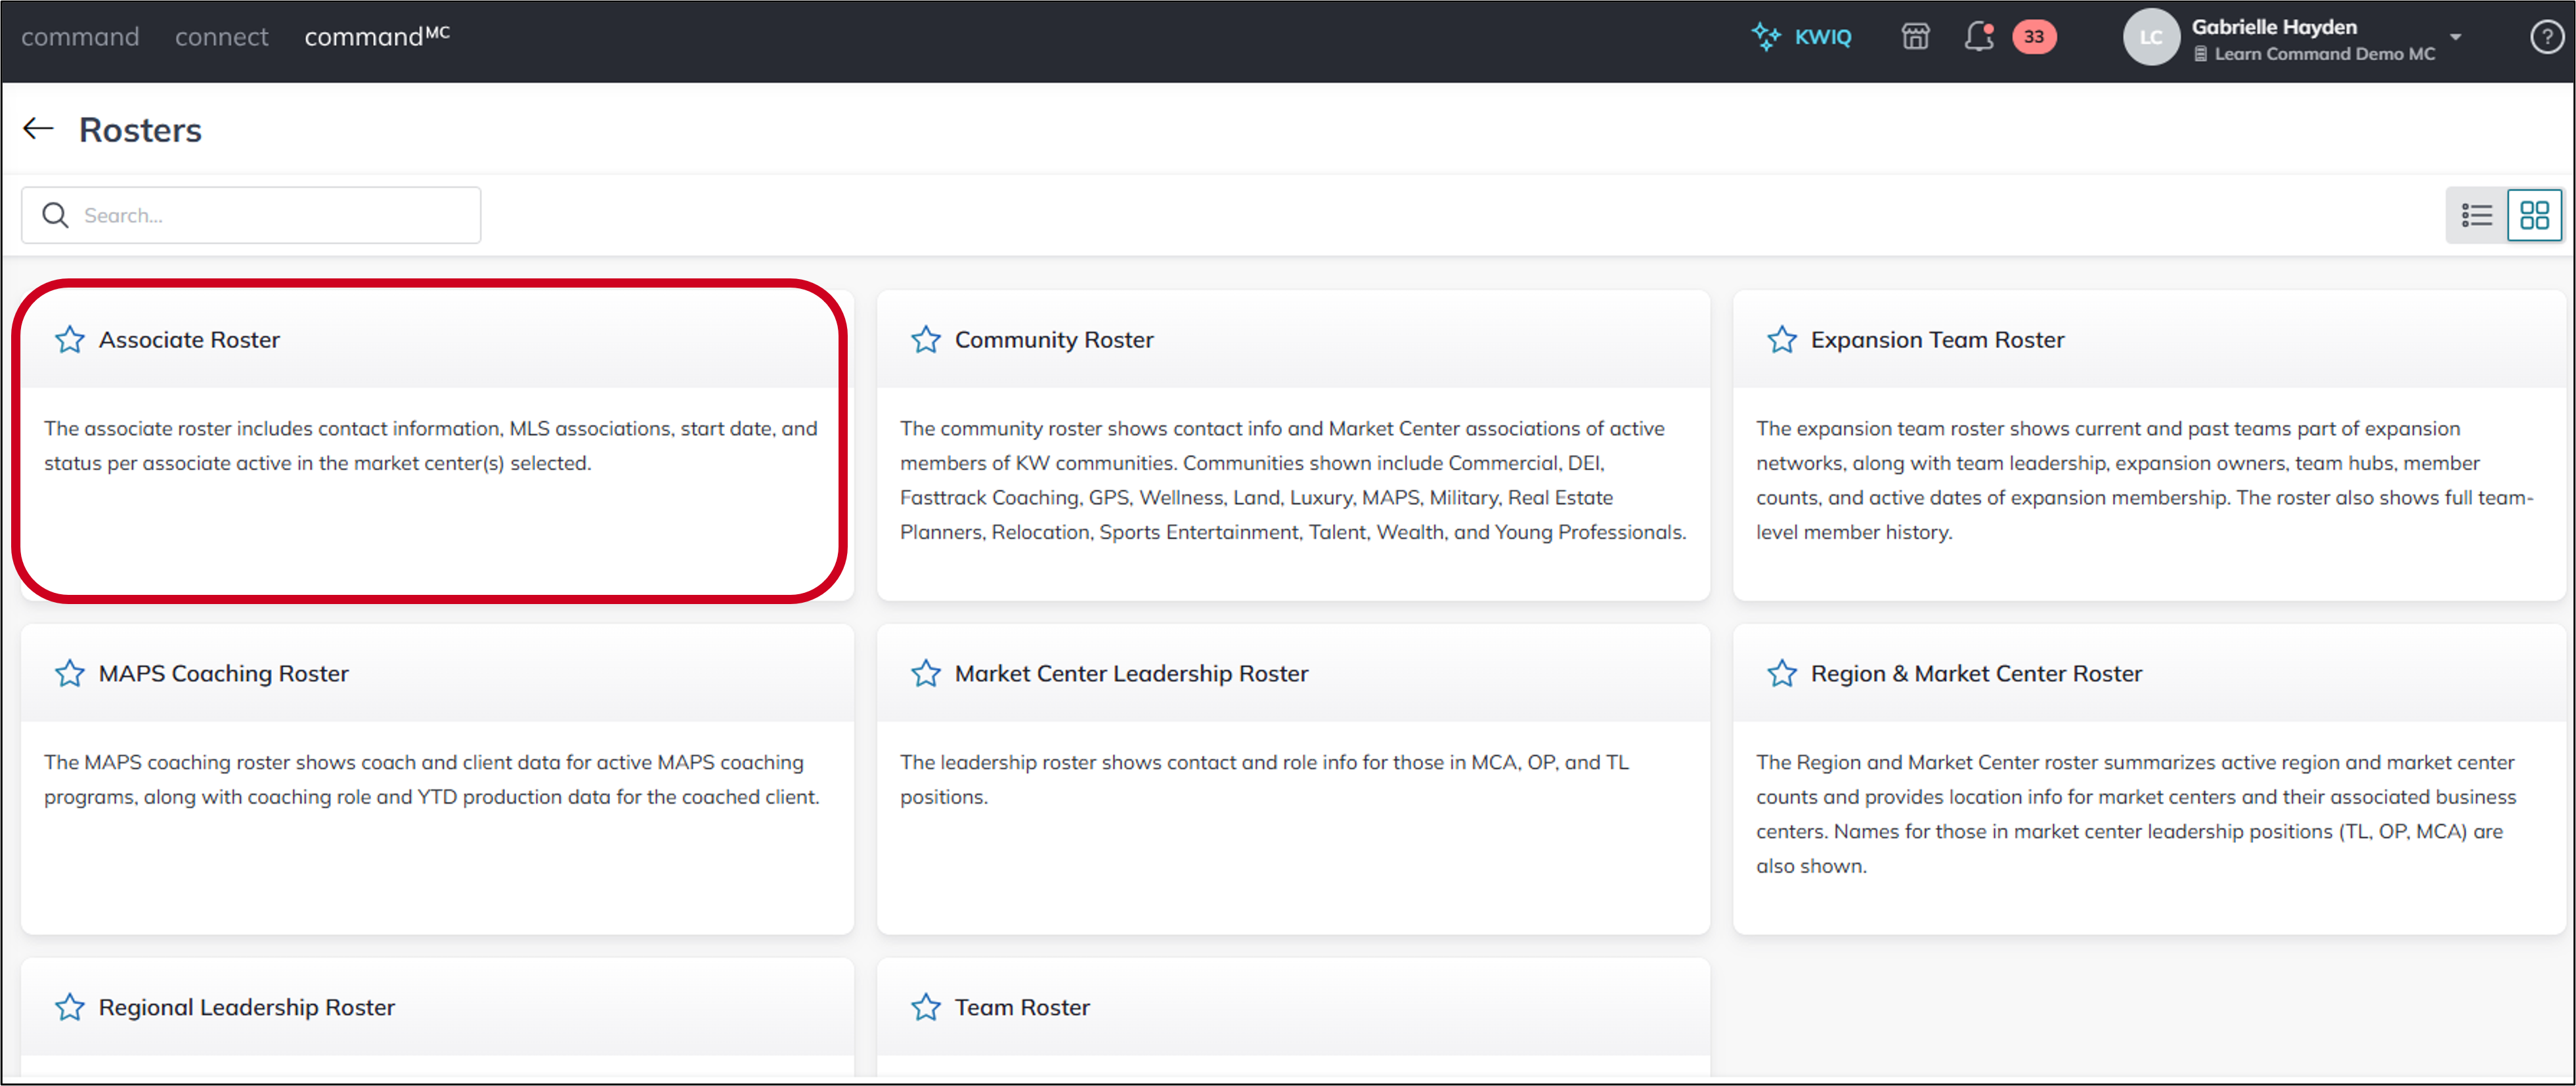Click the Rosters page heading
The height and width of the screenshot is (1086, 2576).
(x=140, y=130)
